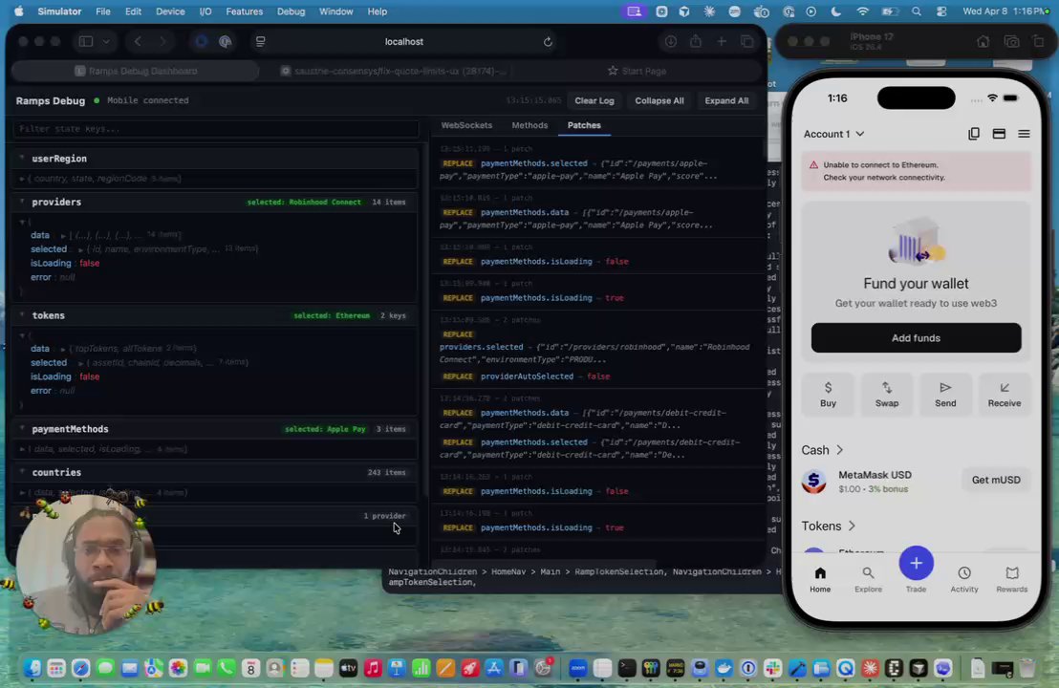Tap the Buy action icon
Screen dimensions: 1059x688
pyautogui.click(x=828, y=395)
